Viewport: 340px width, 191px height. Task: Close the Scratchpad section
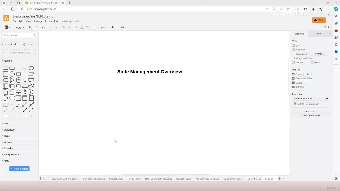[x=35, y=44]
